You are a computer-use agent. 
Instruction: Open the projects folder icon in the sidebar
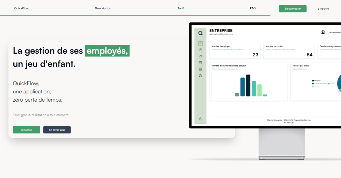pos(200,56)
